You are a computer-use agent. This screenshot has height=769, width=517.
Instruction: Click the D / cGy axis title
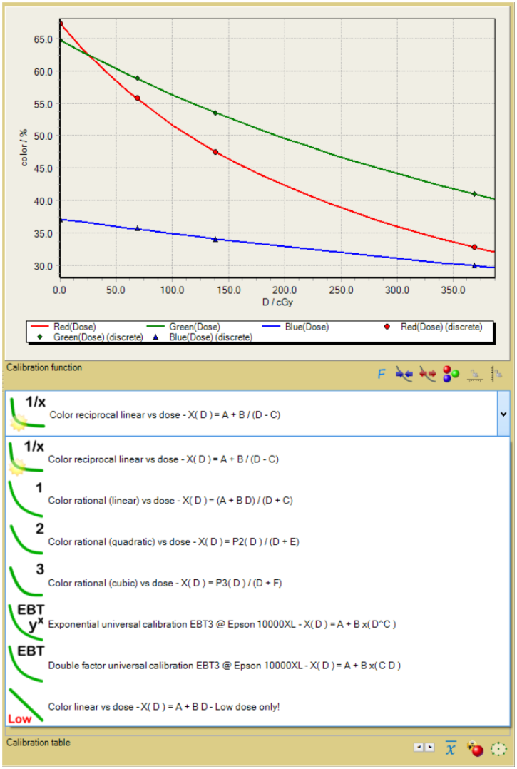[x=277, y=302]
